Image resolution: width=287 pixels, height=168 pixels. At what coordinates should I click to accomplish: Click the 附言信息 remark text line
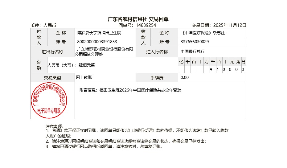tap(130, 90)
